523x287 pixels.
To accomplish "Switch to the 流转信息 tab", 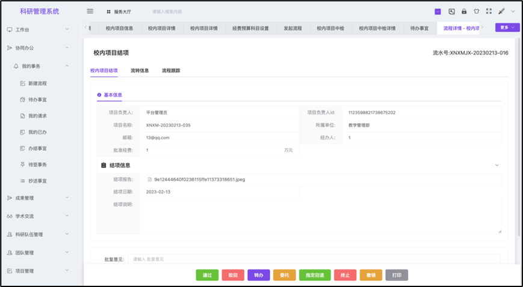I will pyautogui.click(x=140, y=71).
